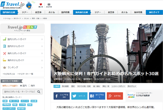
Task: Click the 関西・近畿 breadcrumb link
Action: click(35, 19)
